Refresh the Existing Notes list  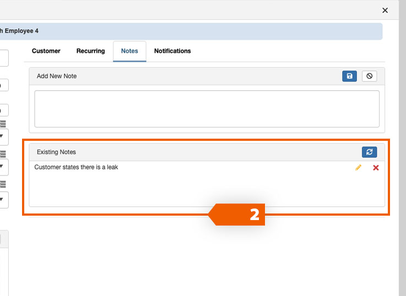point(369,152)
